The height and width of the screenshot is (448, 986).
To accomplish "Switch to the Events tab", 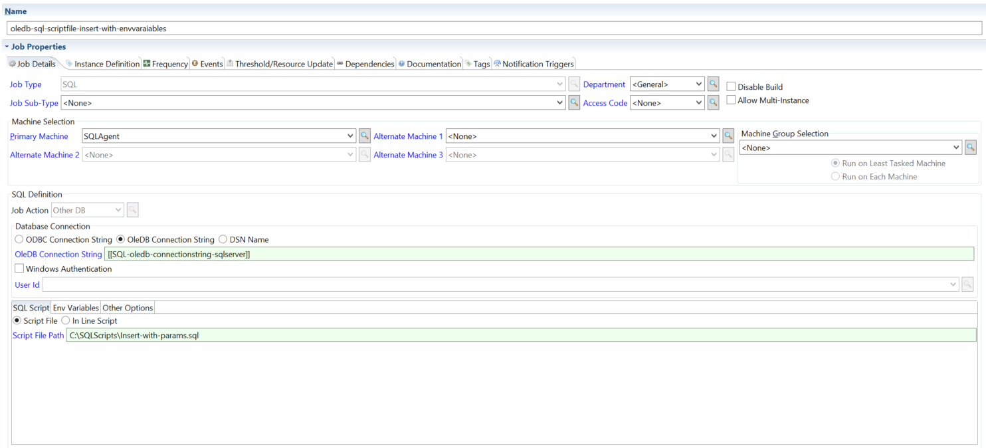I will coord(207,64).
